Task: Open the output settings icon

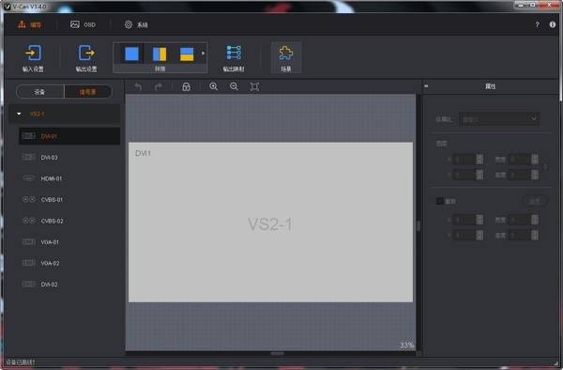Action: pos(86,54)
